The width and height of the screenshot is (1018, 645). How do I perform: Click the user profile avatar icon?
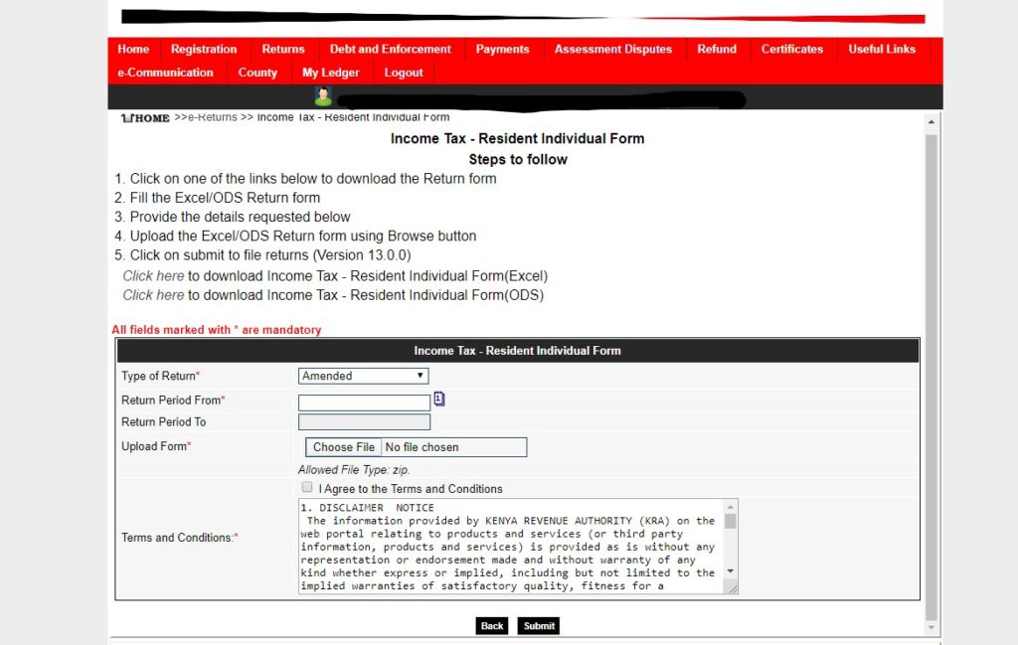coord(323,96)
